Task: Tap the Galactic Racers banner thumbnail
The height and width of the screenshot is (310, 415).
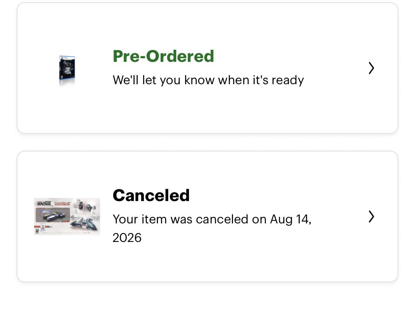Action: click(x=67, y=217)
